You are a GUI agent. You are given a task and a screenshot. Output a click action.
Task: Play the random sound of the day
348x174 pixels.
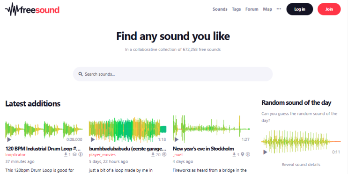[265, 152]
